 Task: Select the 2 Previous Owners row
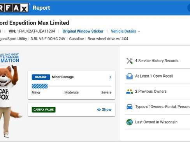pos(157,92)
